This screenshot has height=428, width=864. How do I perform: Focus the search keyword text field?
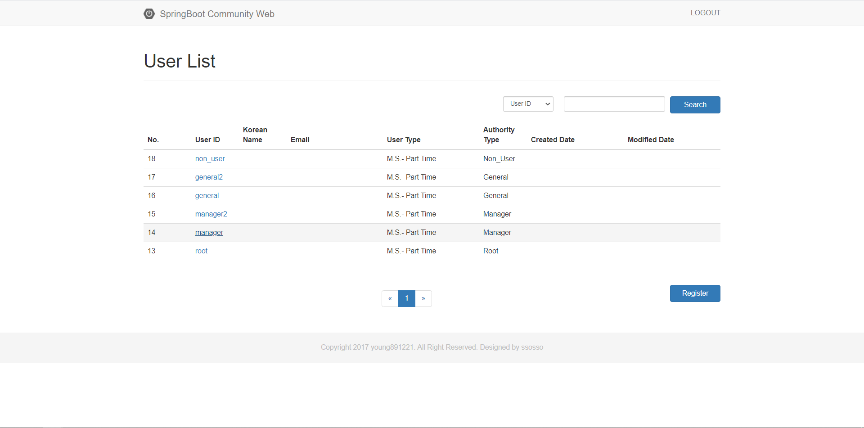pyautogui.click(x=614, y=104)
